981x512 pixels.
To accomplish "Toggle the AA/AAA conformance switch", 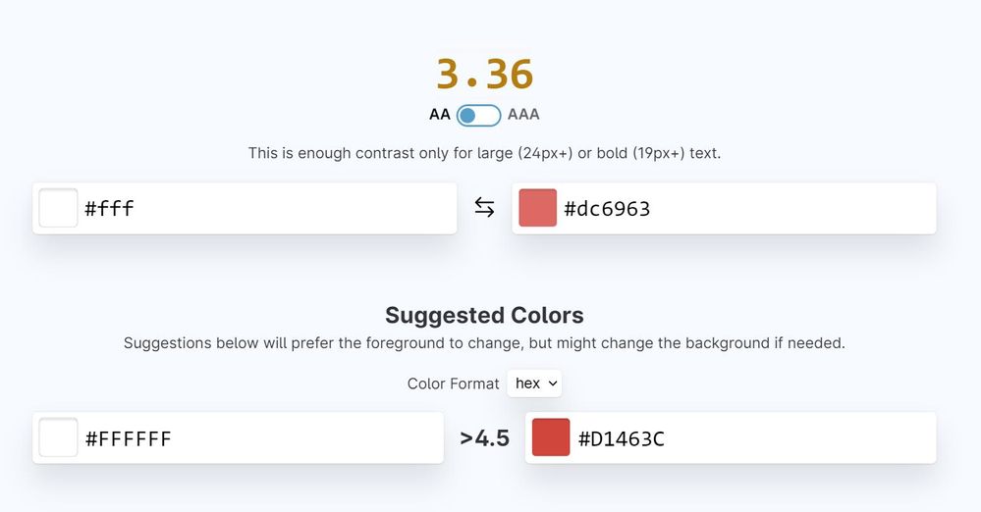I will pyautogui.click(x=478, y=115).
